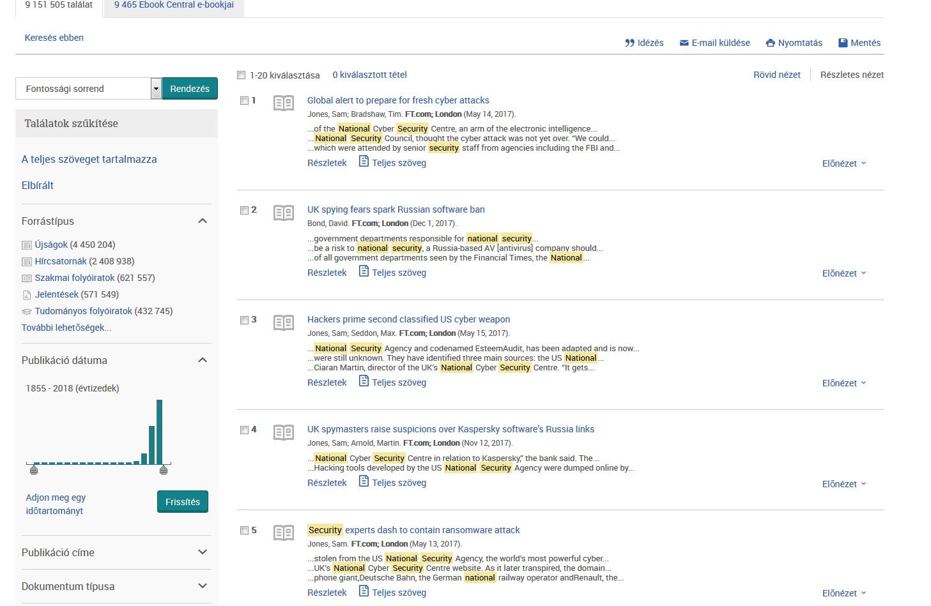Check the box for result 2

pyautogui.click(x=244, y=210)
